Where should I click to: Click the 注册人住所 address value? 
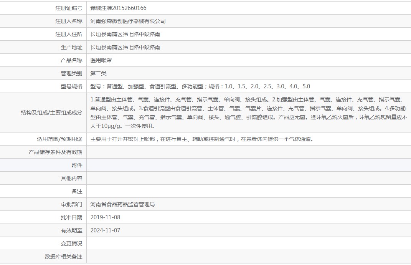125,34
